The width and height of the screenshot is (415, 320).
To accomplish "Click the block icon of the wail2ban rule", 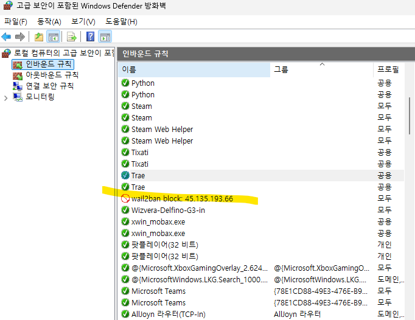I will 125,198.
